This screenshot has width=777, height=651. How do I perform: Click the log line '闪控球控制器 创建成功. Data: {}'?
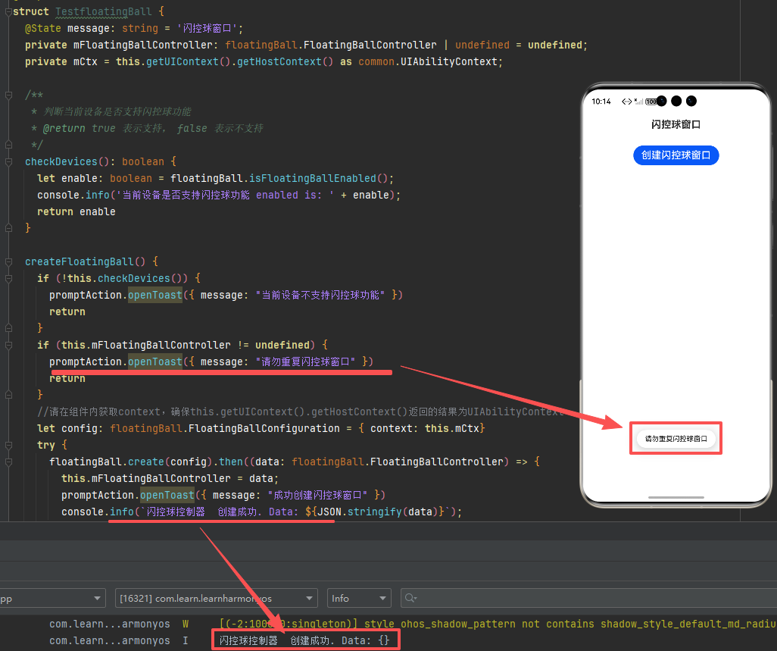click(x=304, y=640)
